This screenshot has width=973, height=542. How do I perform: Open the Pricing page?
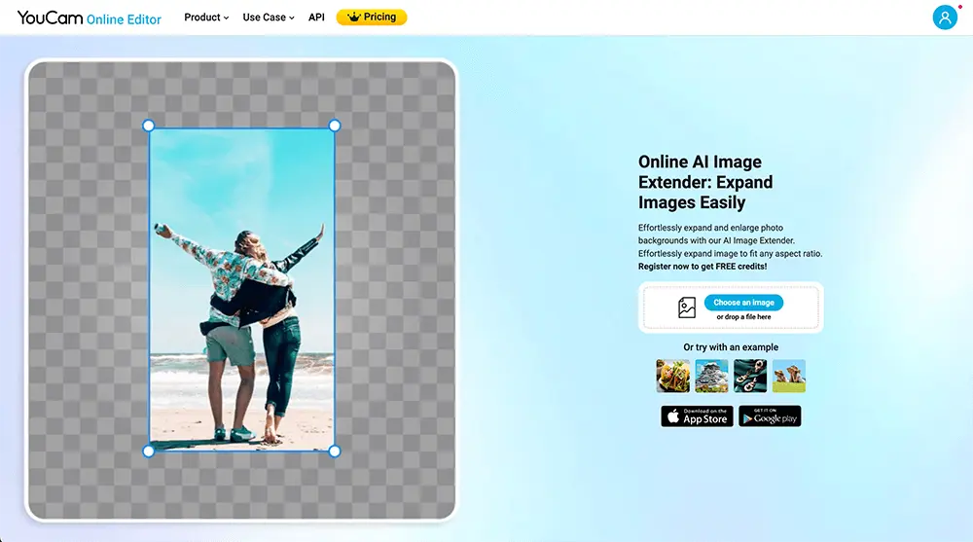tap(372, 18)
